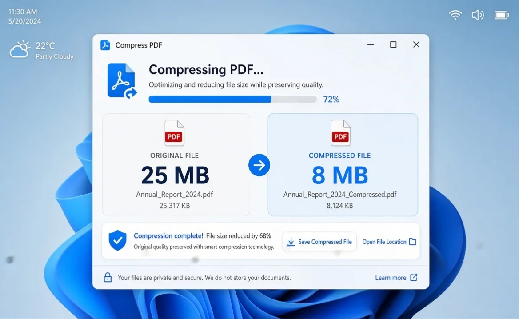This screenshot has height=319, width=519.
Task: Click the Compressing PDF... heading
Action: click(206, 70)
